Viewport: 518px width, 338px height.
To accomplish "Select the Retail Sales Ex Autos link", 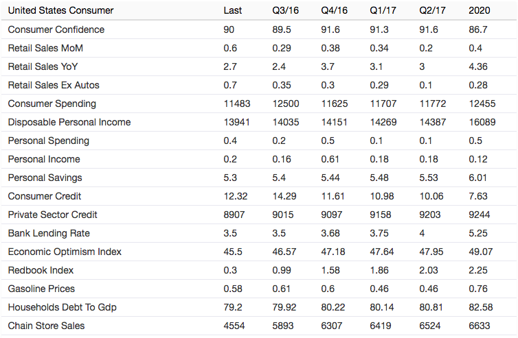I will [54, 85].
